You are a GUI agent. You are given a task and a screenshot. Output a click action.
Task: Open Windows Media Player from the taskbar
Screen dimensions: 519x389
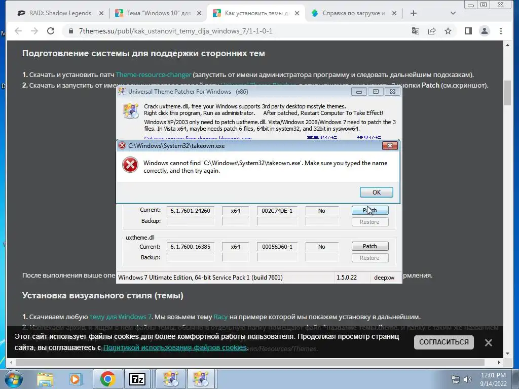pos(75,379)
